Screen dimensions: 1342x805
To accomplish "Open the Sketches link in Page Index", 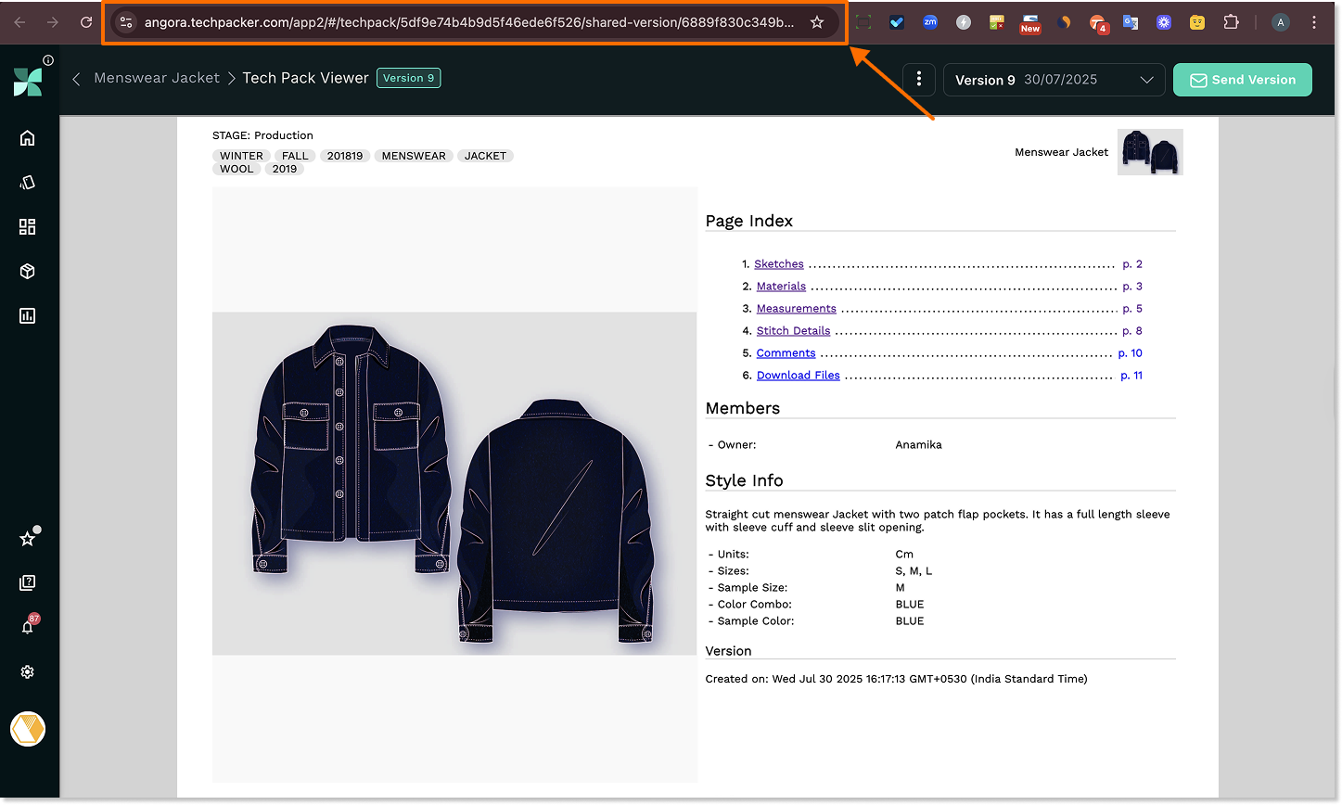I will [778, 264].
